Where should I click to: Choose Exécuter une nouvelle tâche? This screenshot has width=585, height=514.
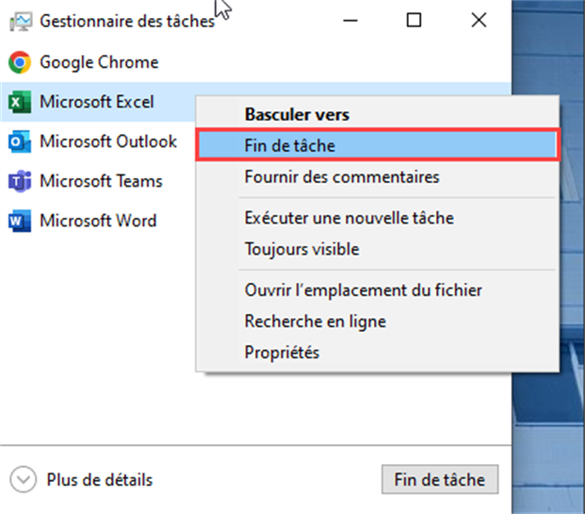point(349,218)
